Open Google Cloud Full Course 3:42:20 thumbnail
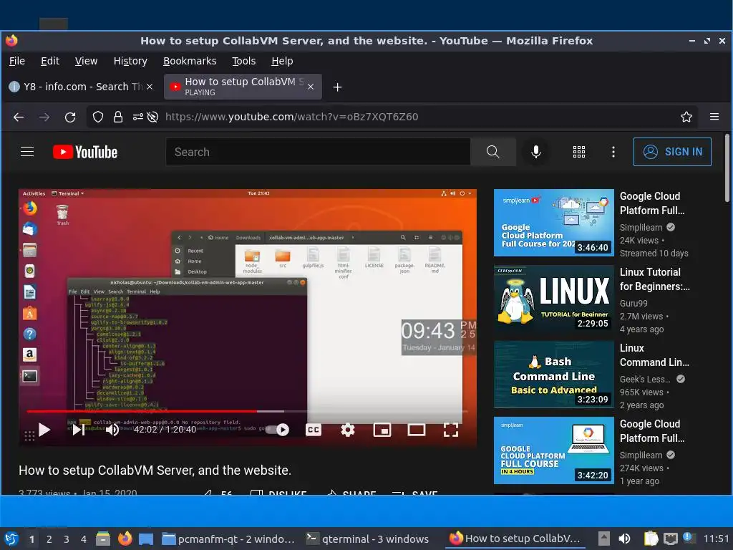Image resolution: width=733 pixels, height=550 pixels. [x=553, y=450]
